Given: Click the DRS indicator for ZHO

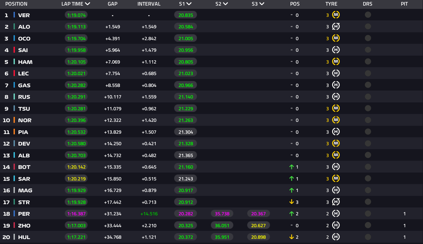Looking at the screenshot, I should pos(368,225).
